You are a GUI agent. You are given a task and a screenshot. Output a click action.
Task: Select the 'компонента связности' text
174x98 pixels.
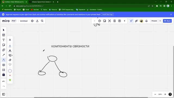[x=70, y=46]
